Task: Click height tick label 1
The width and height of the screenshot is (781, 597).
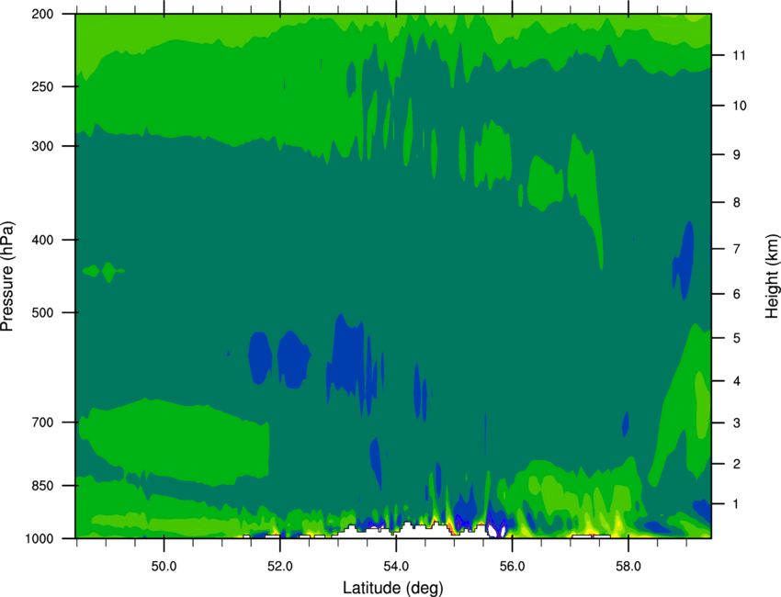Action: 736,504
